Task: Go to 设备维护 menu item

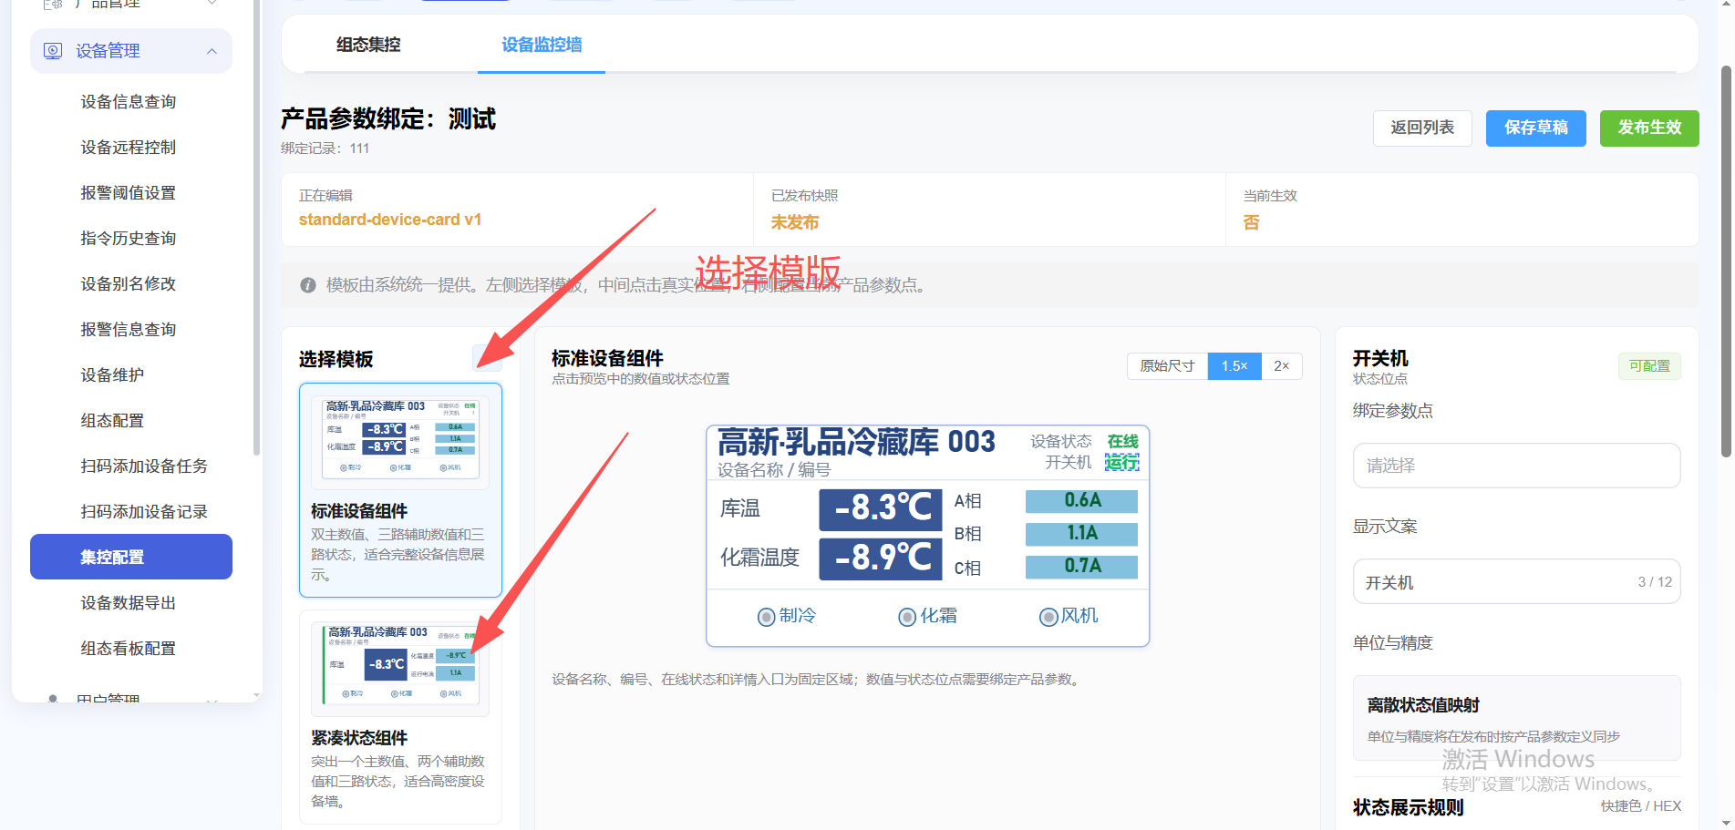Action: coord(112,375)
